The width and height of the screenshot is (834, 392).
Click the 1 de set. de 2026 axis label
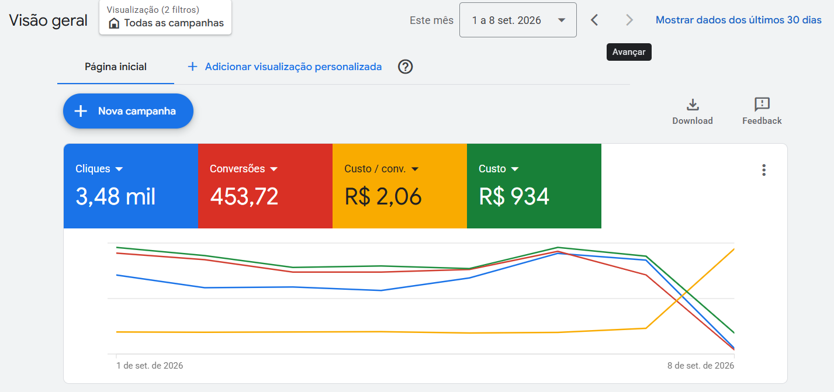coord(150,366)
